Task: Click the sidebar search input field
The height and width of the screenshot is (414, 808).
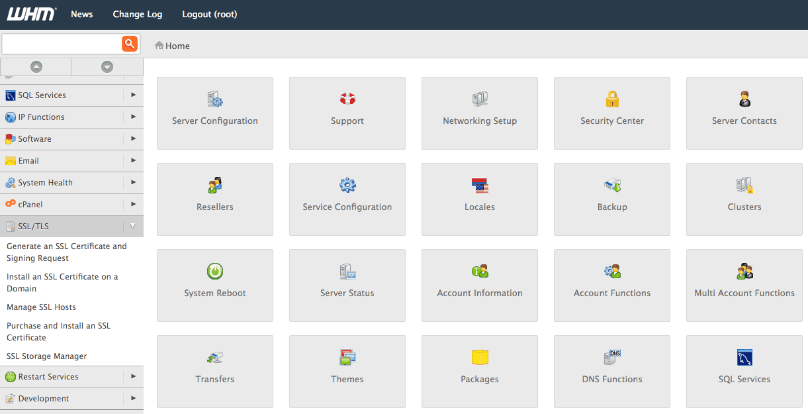Action: click(62, 44)
